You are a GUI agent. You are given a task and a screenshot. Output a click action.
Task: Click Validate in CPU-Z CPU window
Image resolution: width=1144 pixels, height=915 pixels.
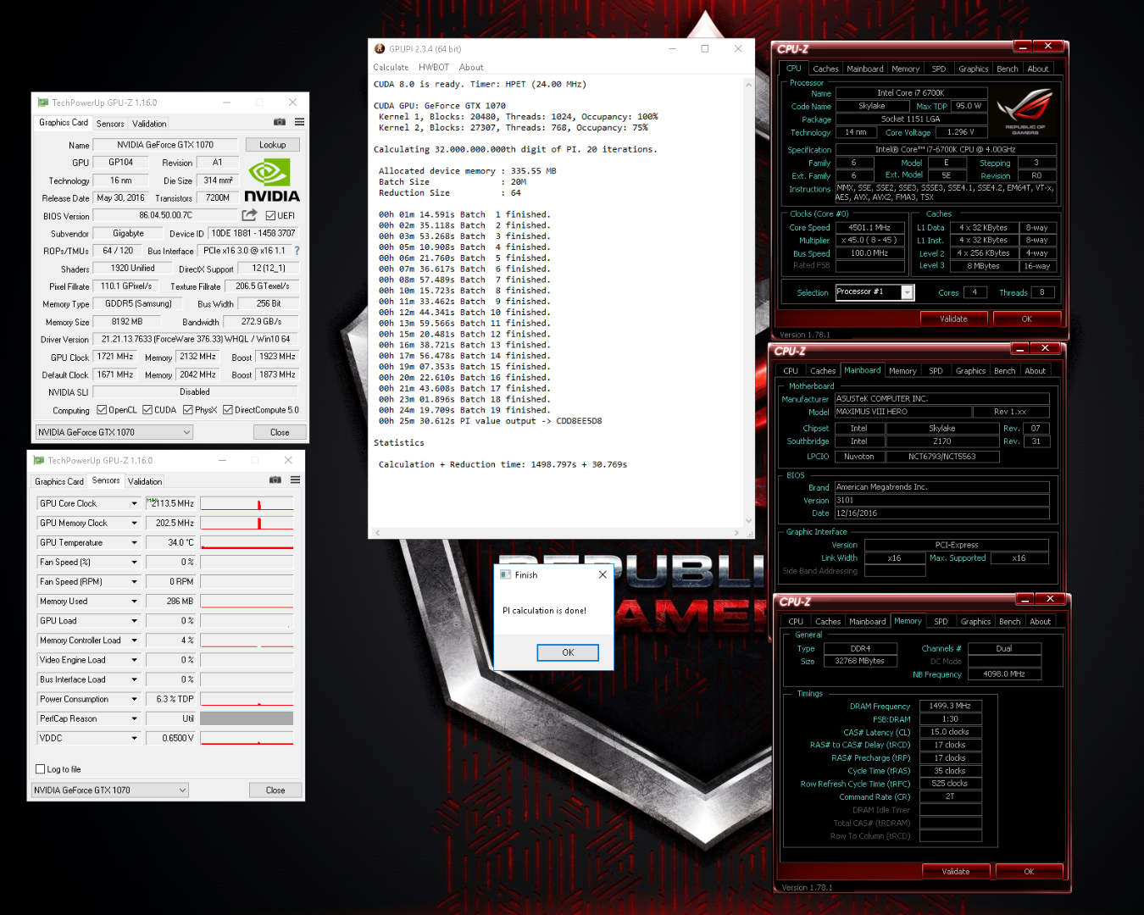[x=953, y=319]
